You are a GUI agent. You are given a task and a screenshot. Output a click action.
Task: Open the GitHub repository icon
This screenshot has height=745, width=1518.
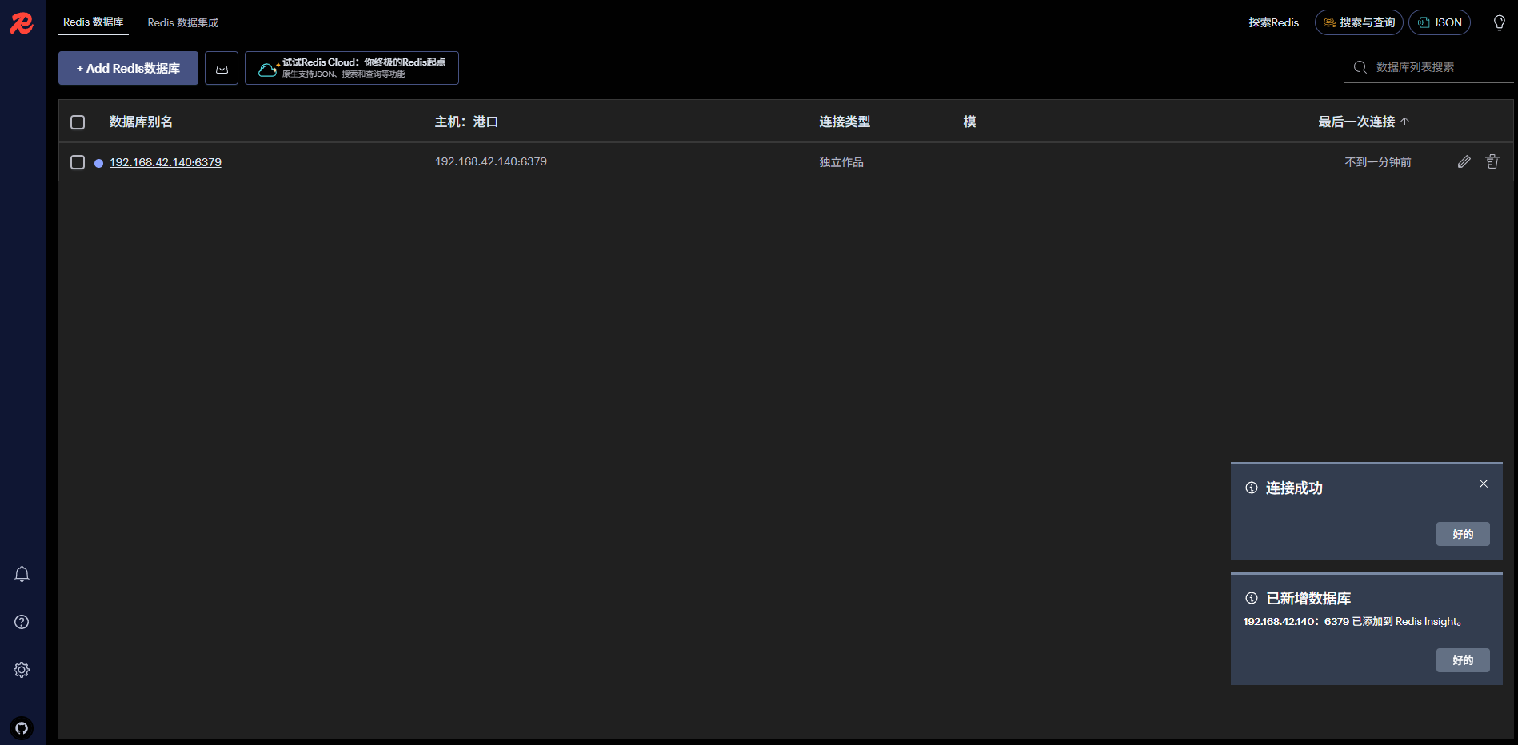click(22, 728)
